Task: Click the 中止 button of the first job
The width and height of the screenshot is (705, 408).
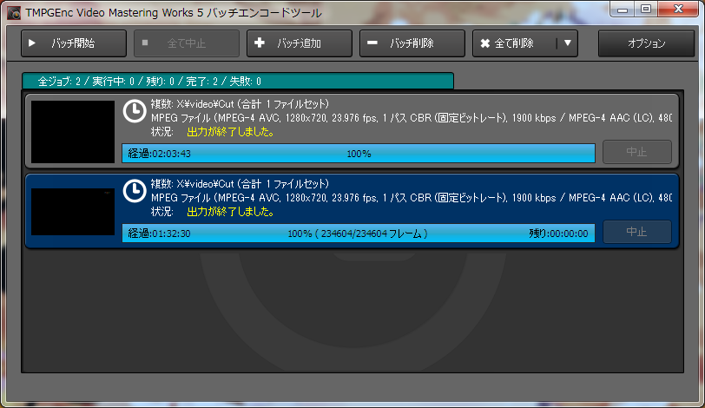Action: [637, 152]
